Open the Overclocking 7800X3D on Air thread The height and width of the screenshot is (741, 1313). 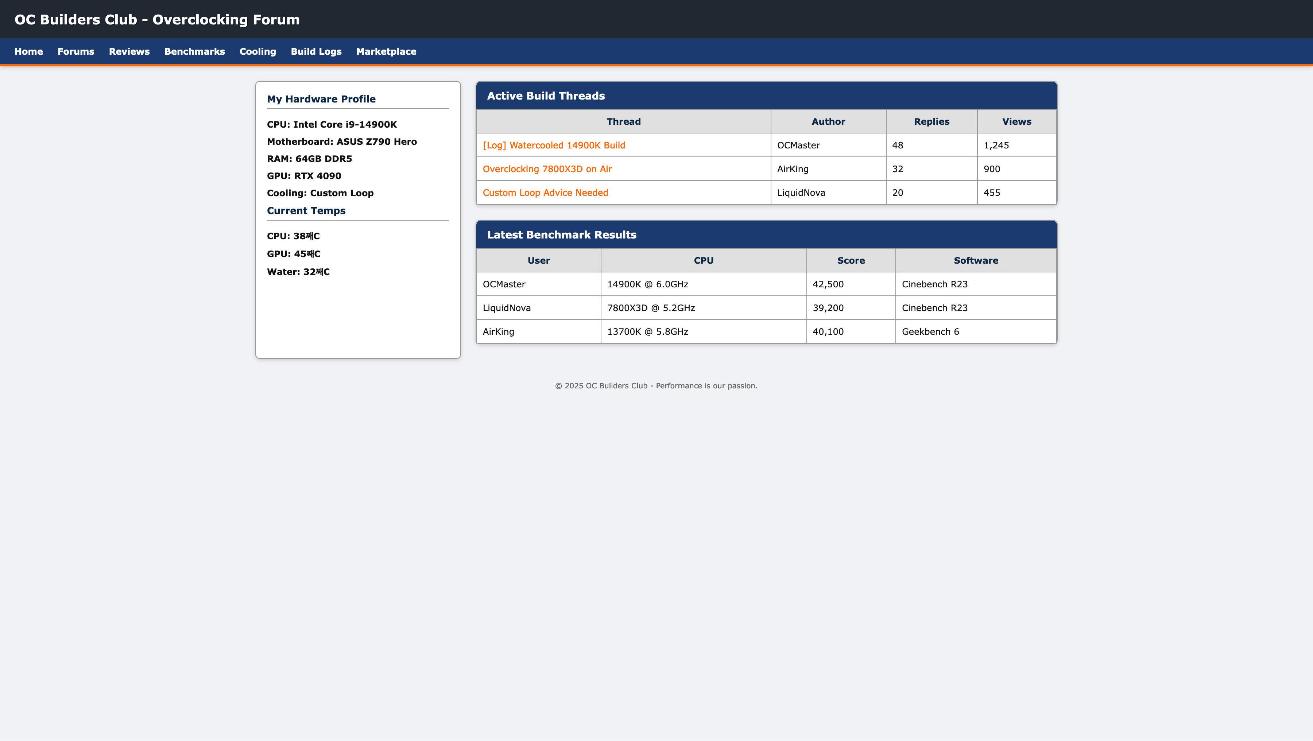[547, 169]
